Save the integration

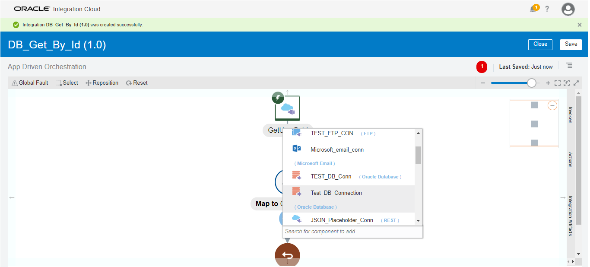[571, 44]
